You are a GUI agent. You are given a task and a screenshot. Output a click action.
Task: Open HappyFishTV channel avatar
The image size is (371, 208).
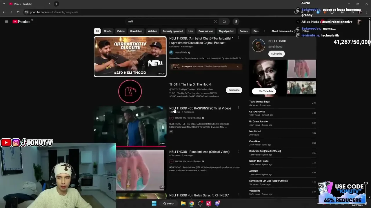point(171,52)
